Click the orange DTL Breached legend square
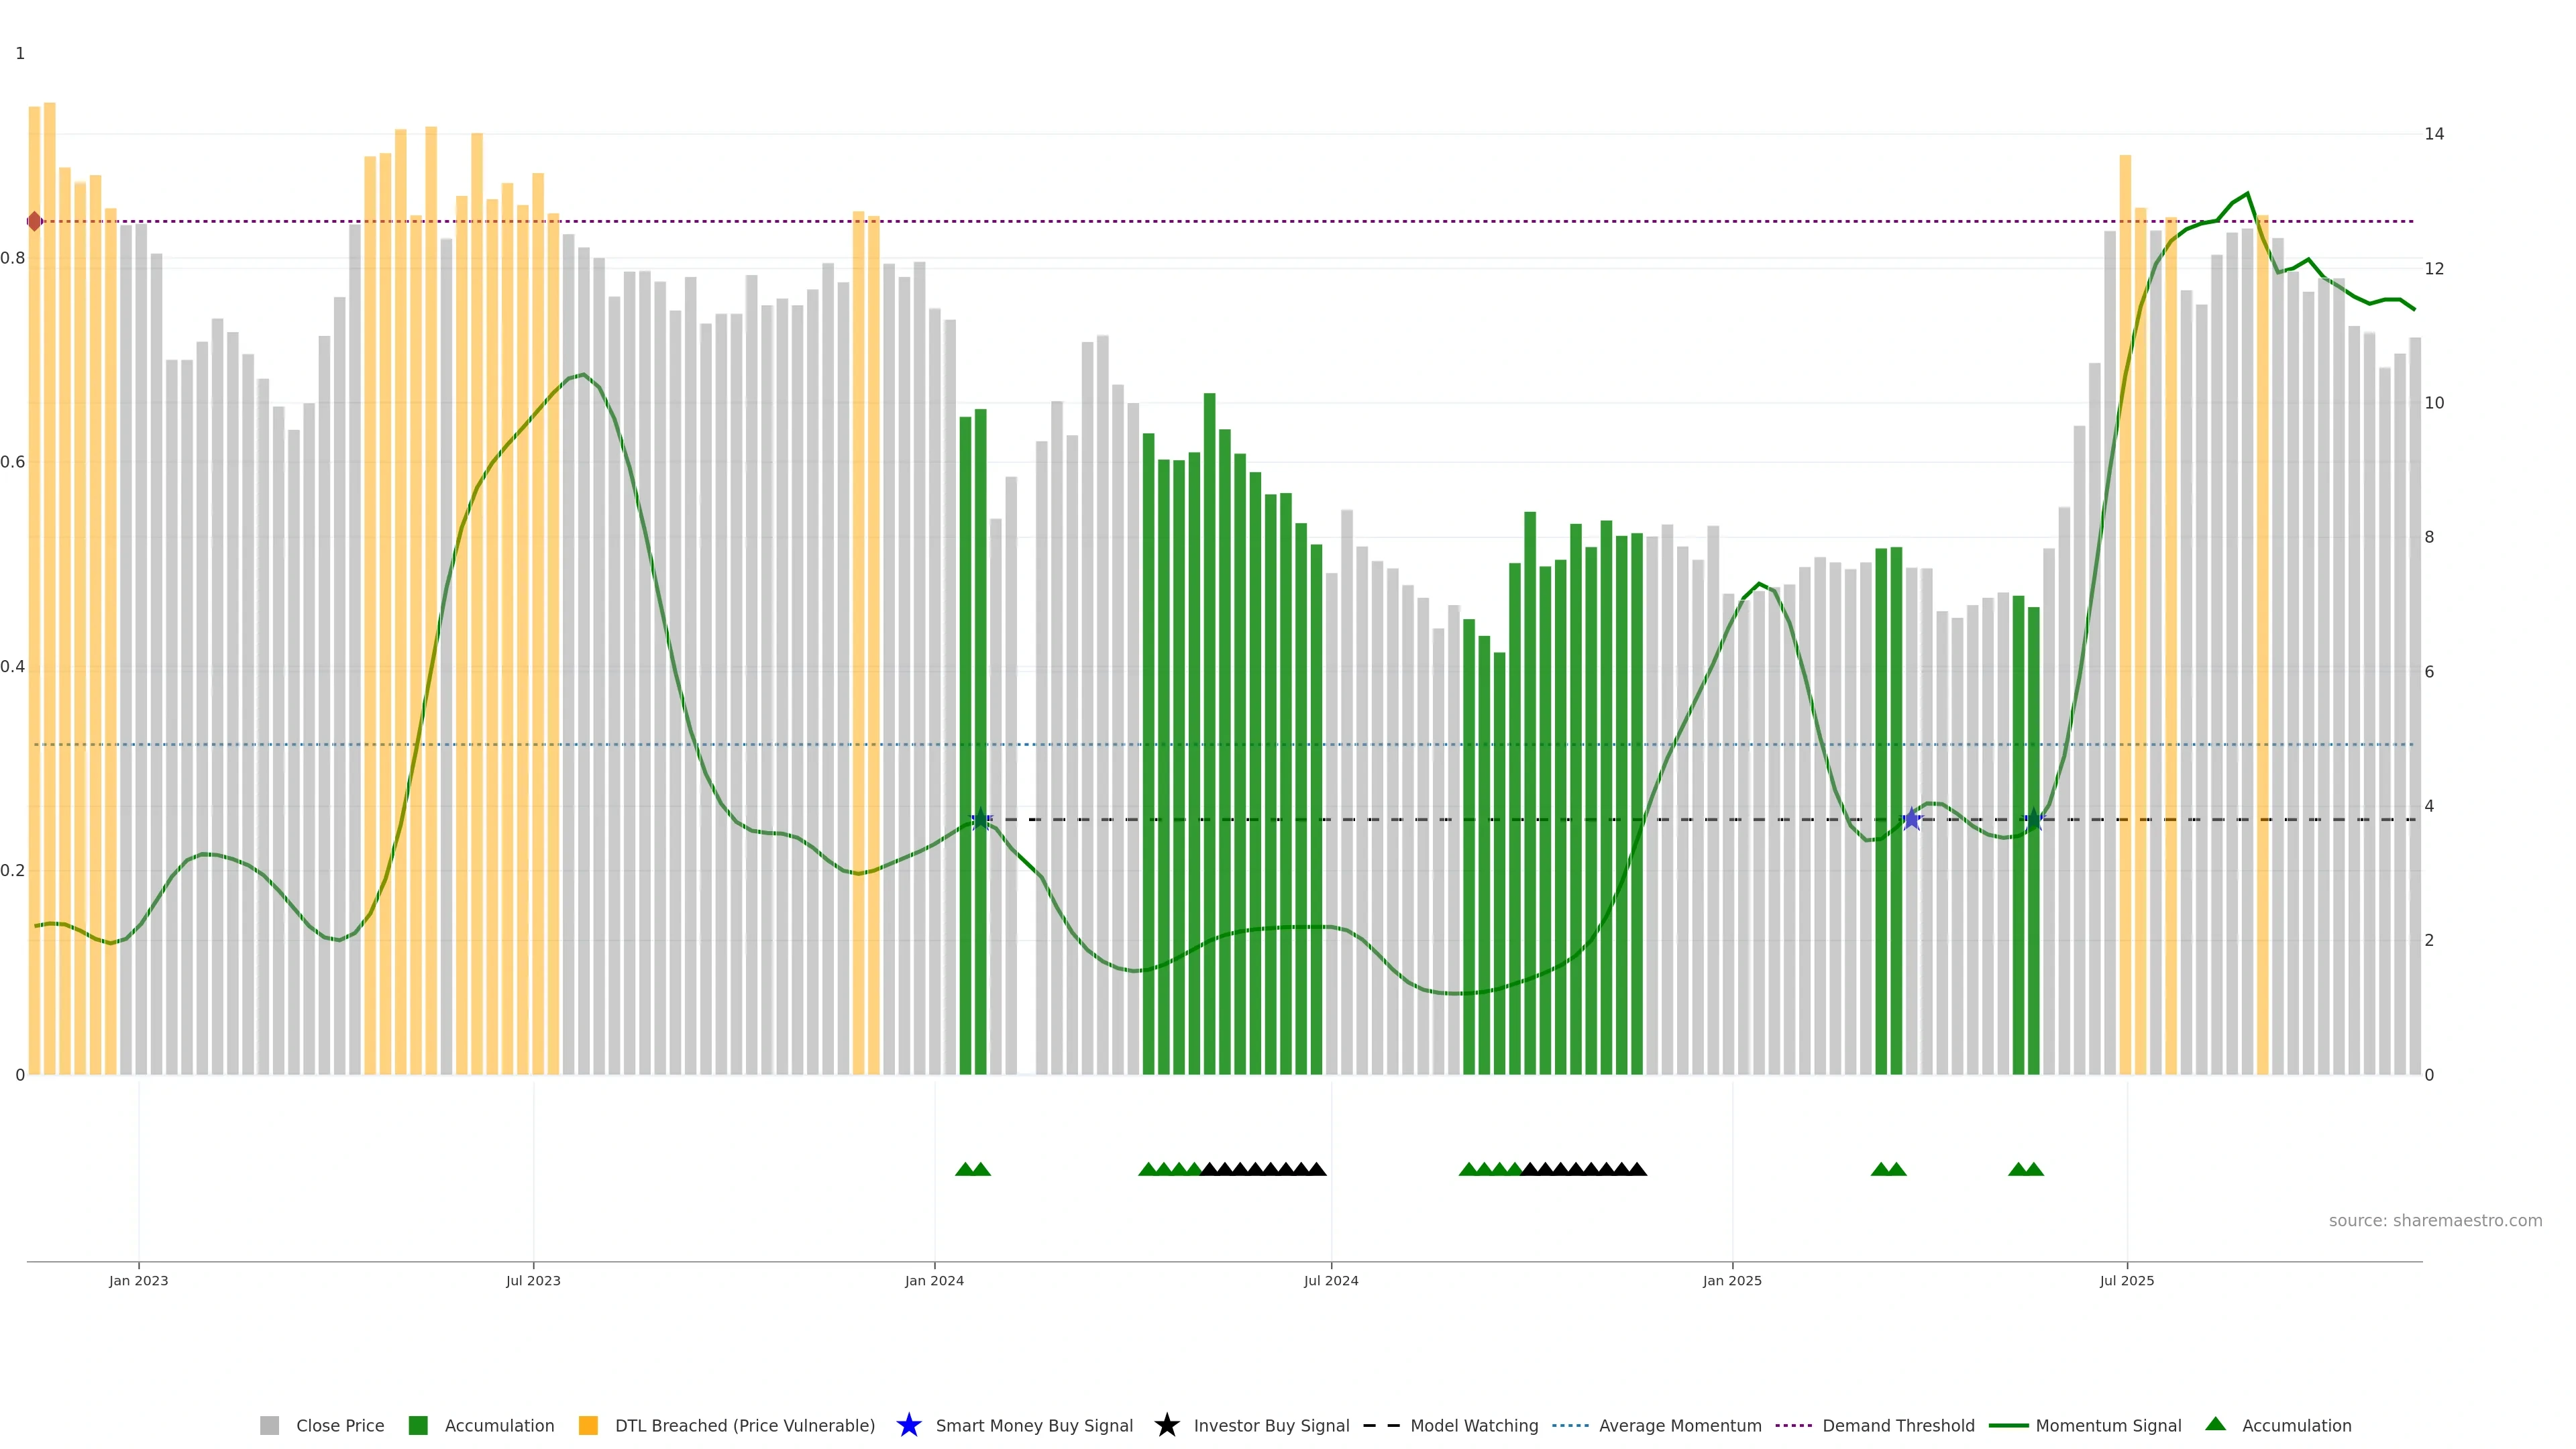The image size is (2576, 1449). [x=588, y=1425]
